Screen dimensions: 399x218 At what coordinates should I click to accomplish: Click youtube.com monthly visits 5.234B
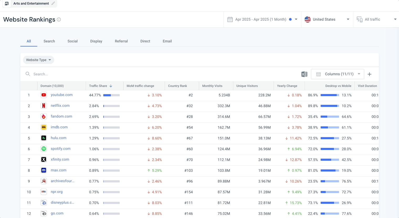[x=224, y=95]
